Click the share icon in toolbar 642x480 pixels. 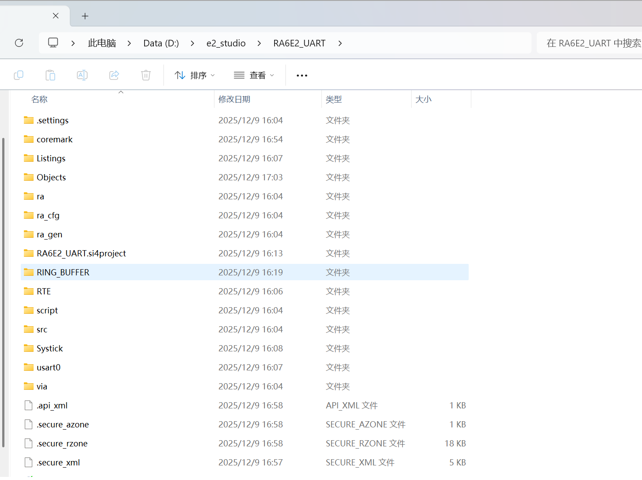coord(114,75)
